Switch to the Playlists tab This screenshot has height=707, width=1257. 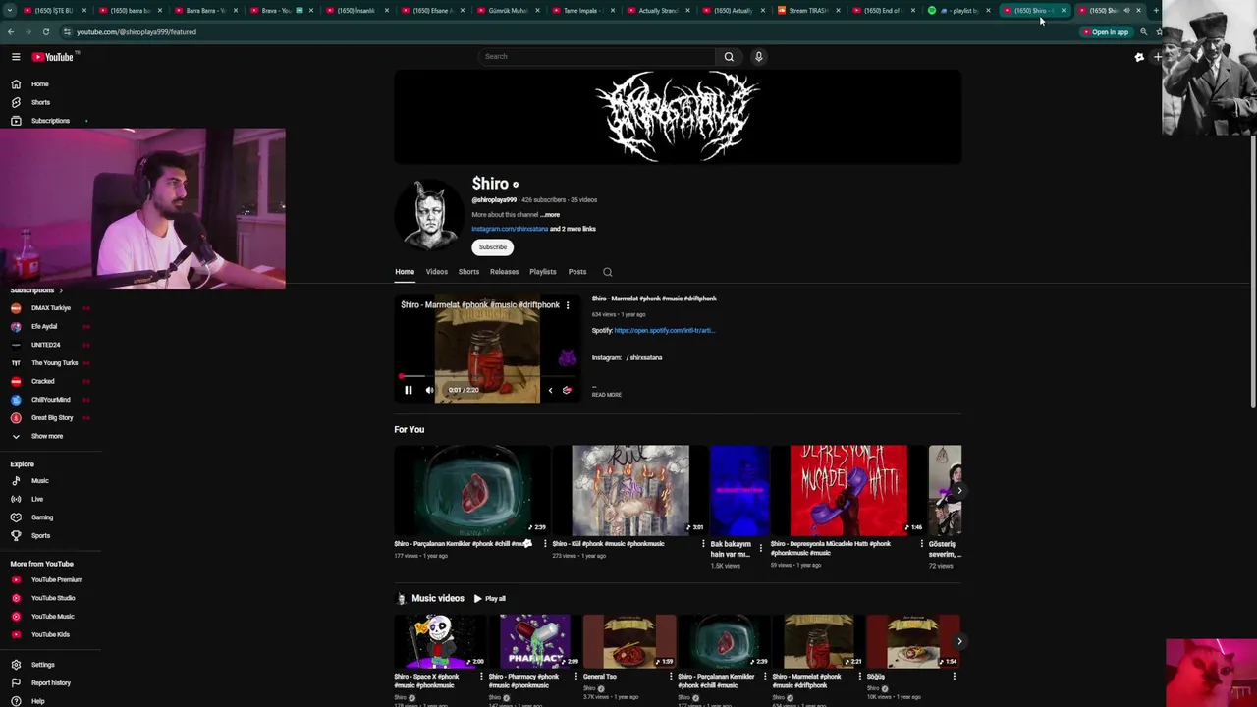point(542,272)
